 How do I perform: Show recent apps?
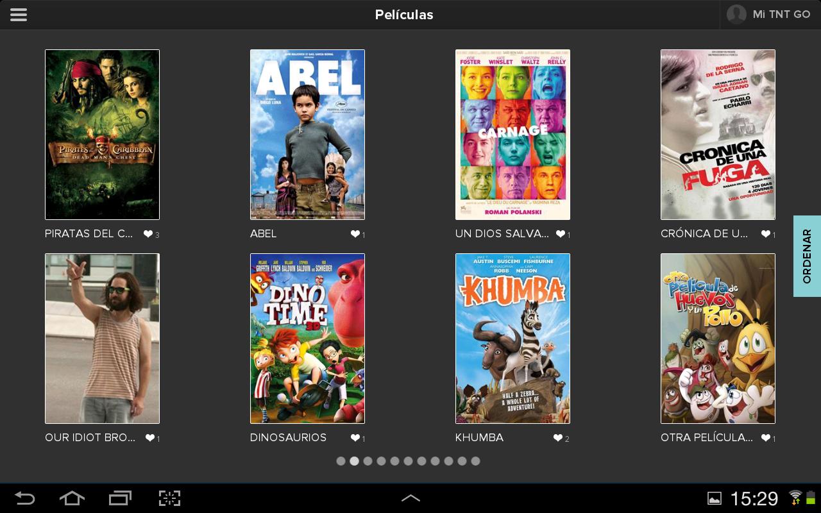120,498
